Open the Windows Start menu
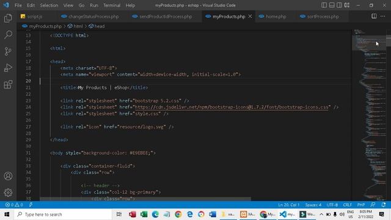 [7, 215]
